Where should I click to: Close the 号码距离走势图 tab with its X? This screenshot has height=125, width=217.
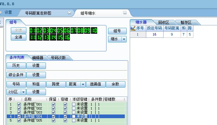(x=70, y=13)
